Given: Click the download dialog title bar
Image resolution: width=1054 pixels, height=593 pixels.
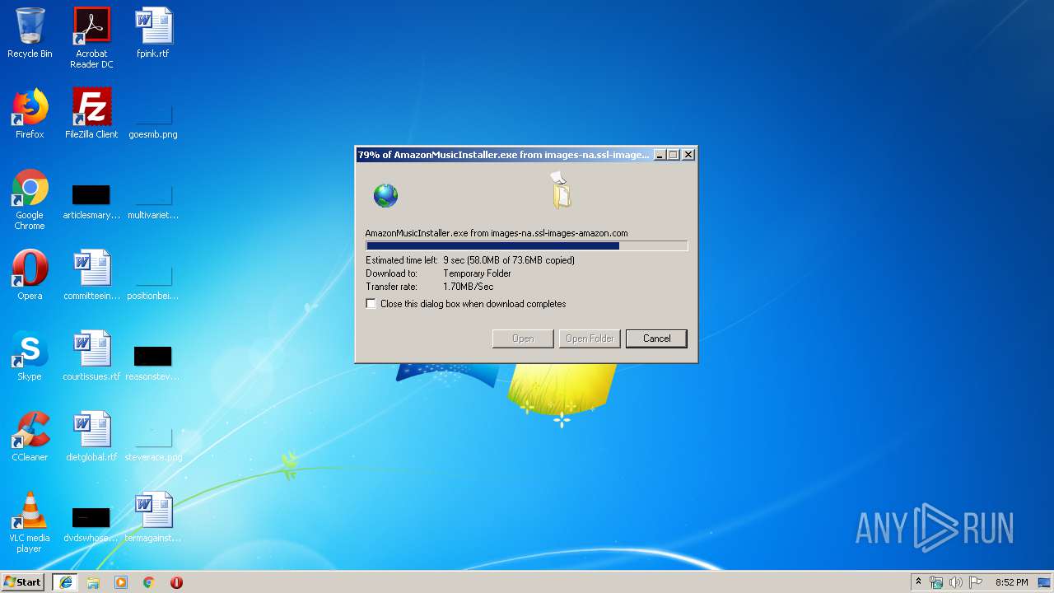Looking at the screenshot, I should 504,155.
